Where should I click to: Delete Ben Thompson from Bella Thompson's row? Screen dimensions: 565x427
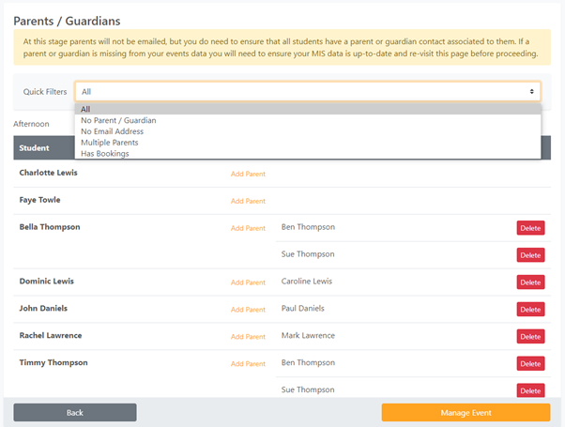[x=530, y=228]
